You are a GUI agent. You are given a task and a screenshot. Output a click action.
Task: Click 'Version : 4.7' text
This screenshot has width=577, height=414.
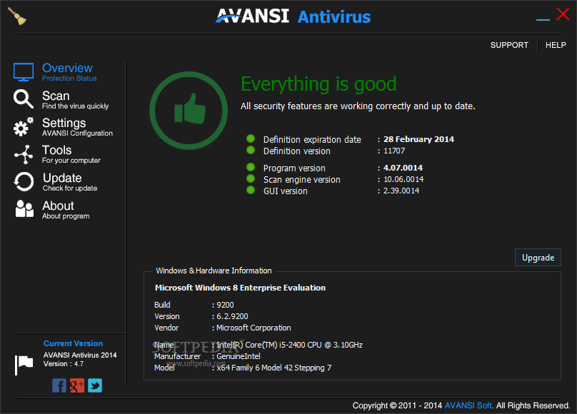[64, 364]
